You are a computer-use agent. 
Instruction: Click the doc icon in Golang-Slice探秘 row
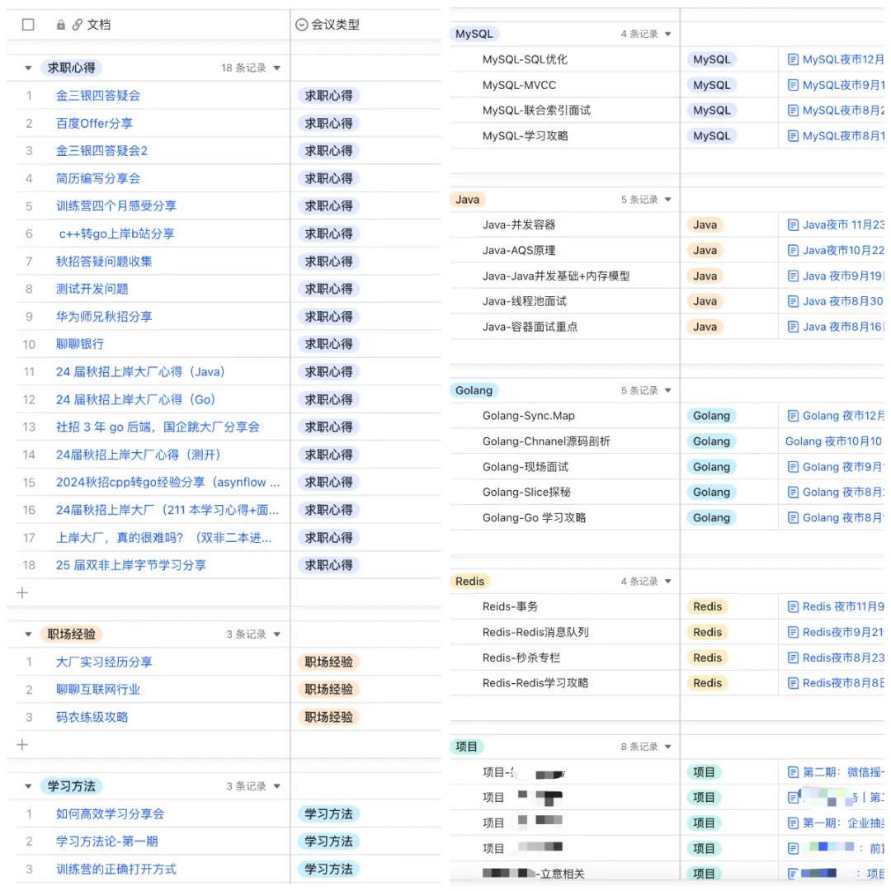coord(793,492)
